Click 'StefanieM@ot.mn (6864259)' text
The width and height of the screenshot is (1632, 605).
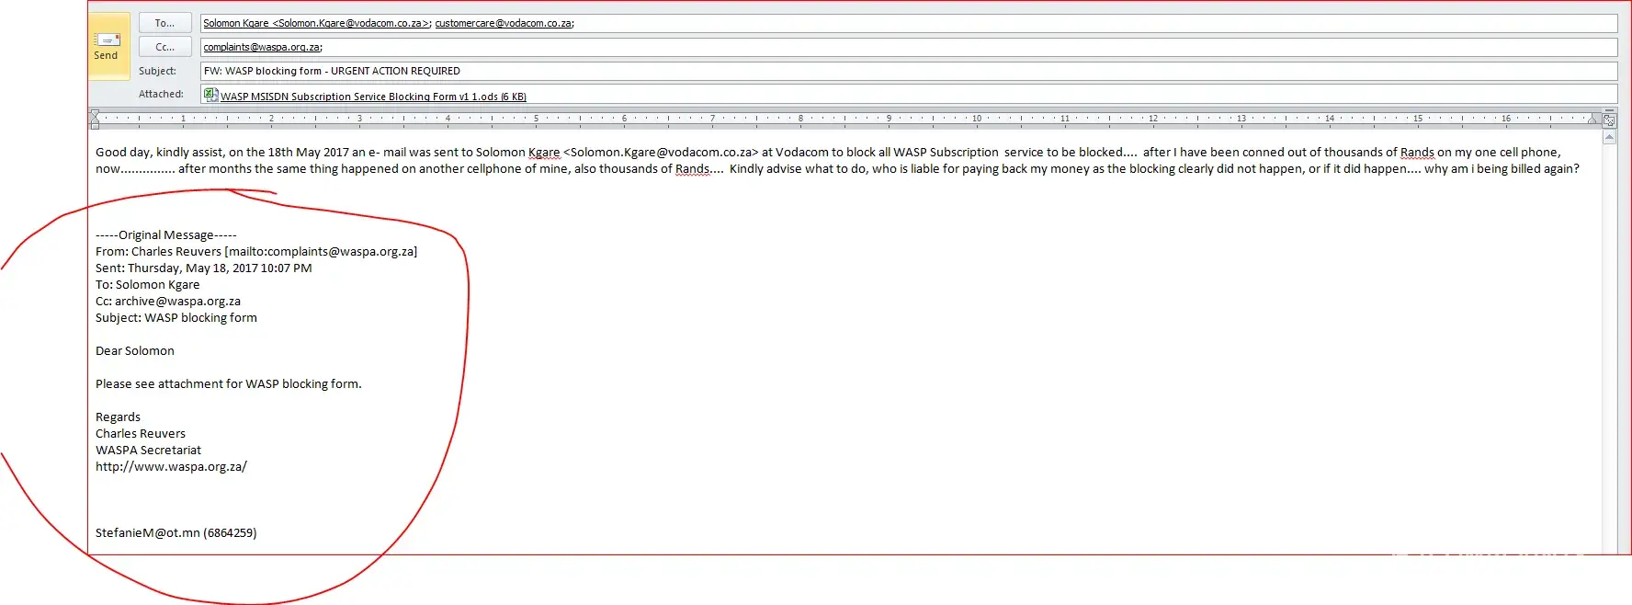tap(176, 533)
